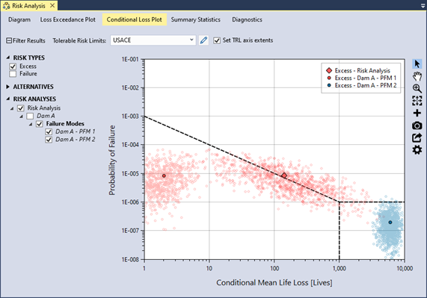Toggle the Failure Modes checkbox
427x298 pixels.
[x=40, y=124]
